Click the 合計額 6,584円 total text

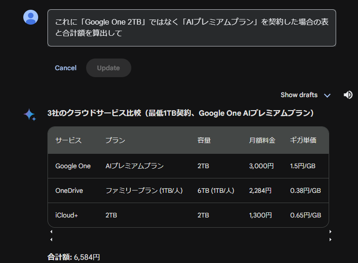[74, 257]
